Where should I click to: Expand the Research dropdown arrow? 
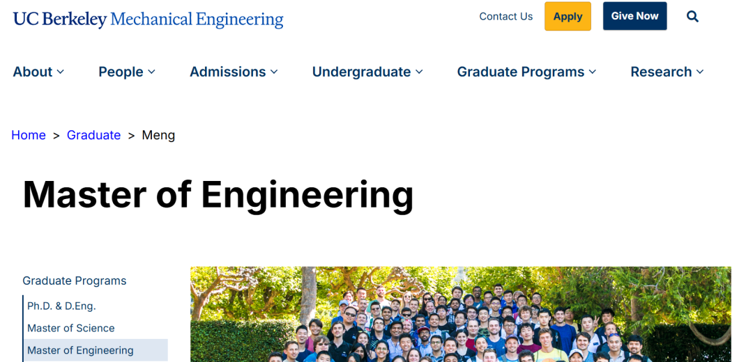(x=700, y=72)
